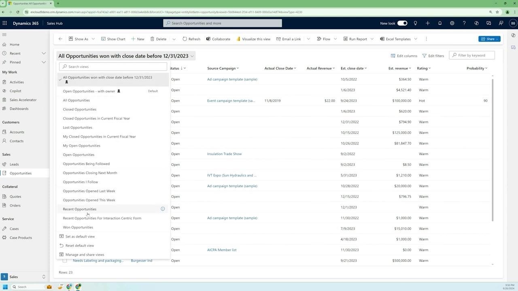Screen dimensions: 518x291
Task: Tick checkbox for Needs Labeling and packaging row
Action: [65, 261]
